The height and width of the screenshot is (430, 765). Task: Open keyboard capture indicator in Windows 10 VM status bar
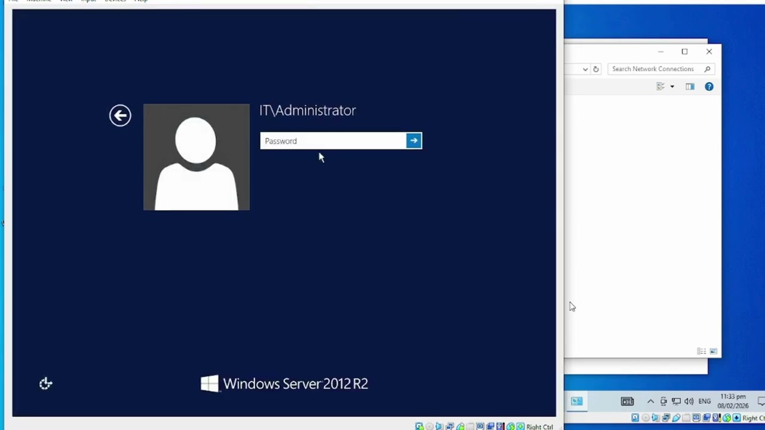coord(737,418)
